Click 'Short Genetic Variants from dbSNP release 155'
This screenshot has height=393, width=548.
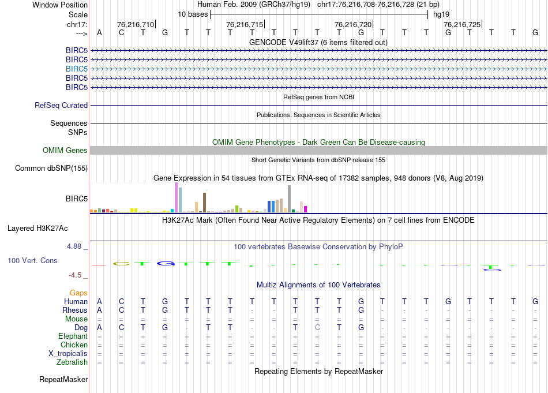[x=318, y=160]
